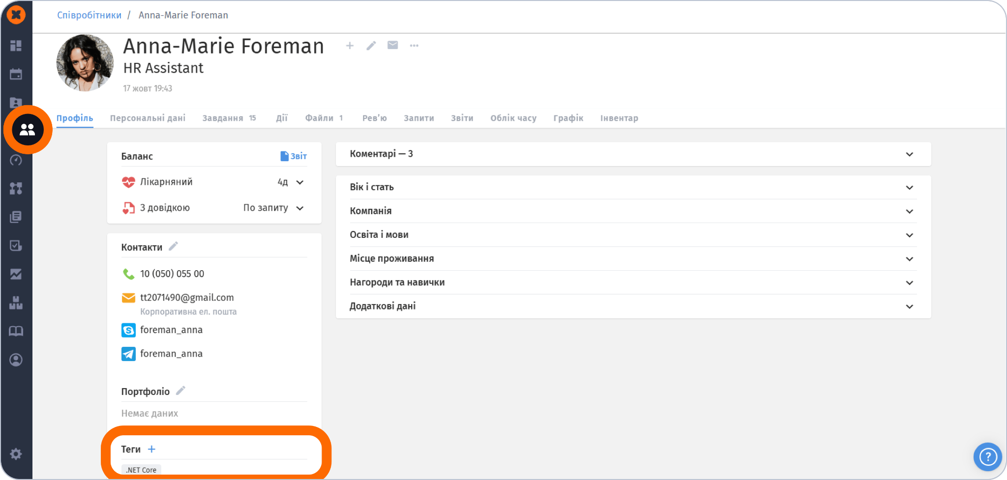
Task: Expand the Лікарняний balance chevron
Action: click(x=300, y=182)
